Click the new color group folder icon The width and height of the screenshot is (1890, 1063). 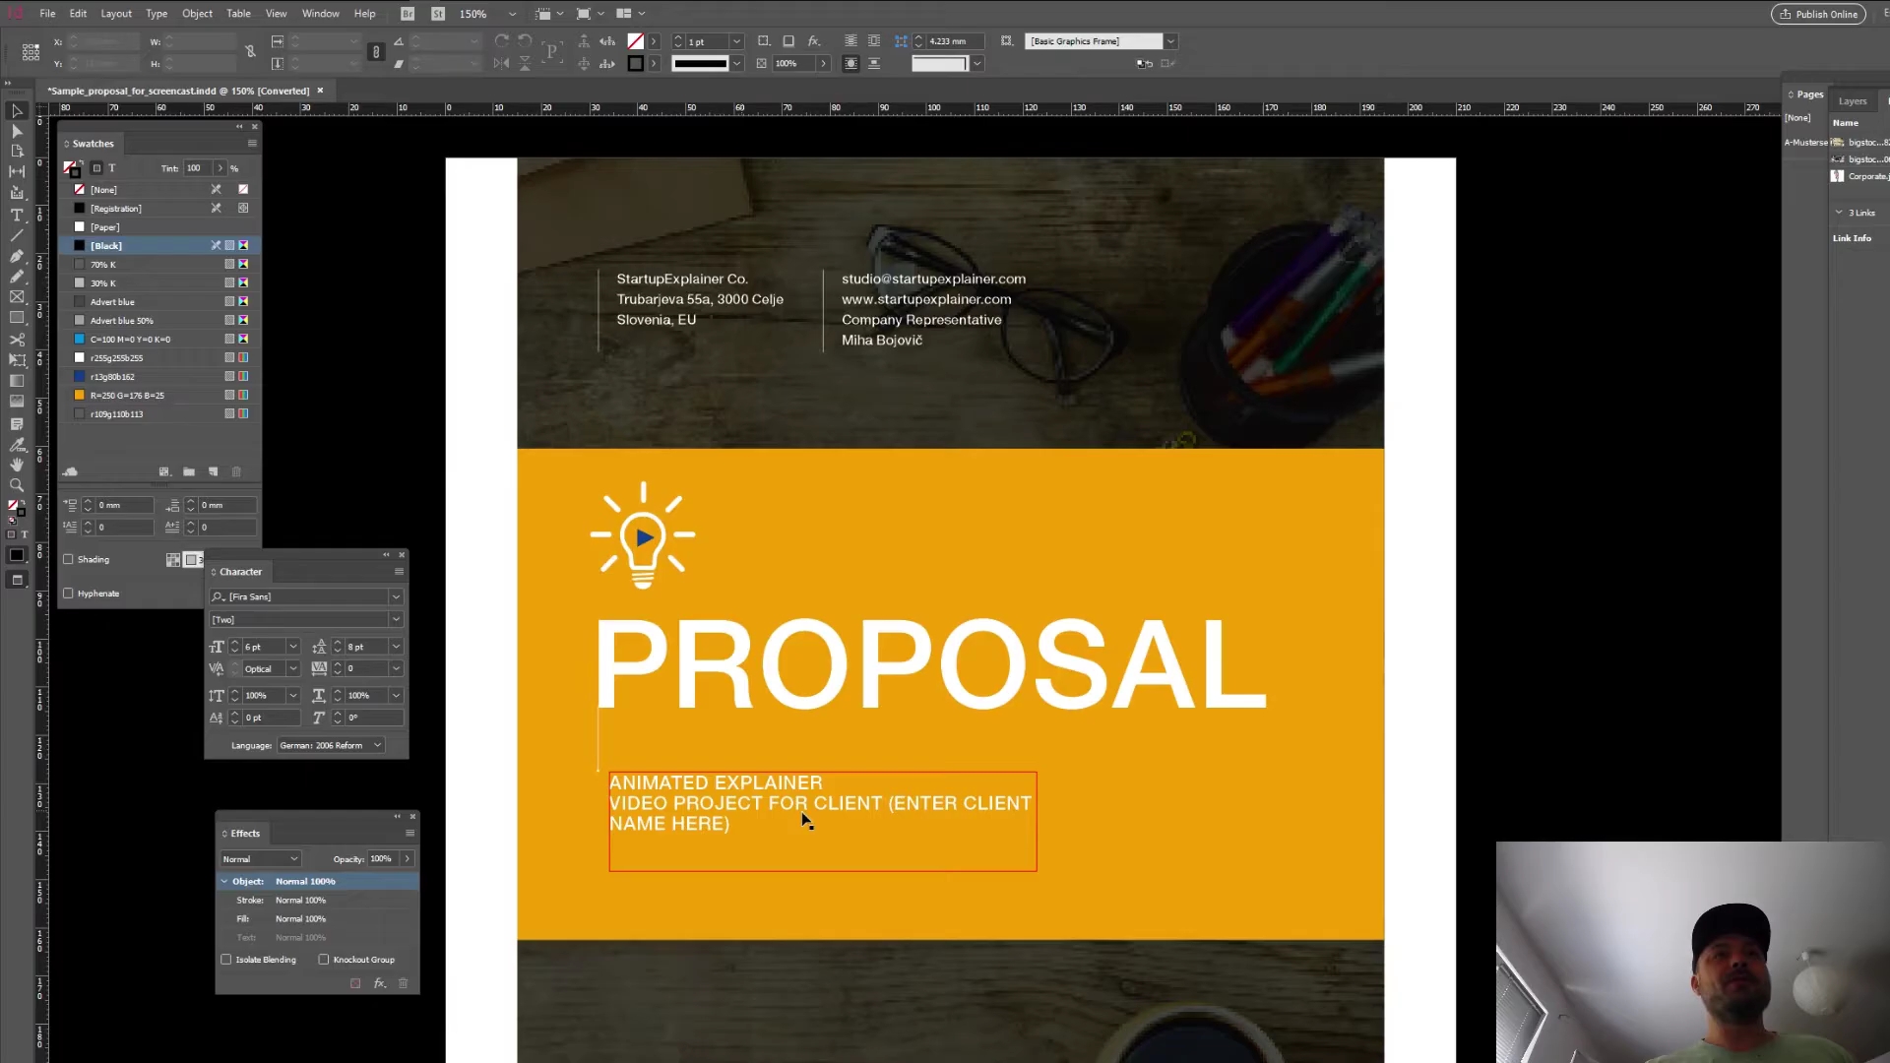(x=189, y=472)
